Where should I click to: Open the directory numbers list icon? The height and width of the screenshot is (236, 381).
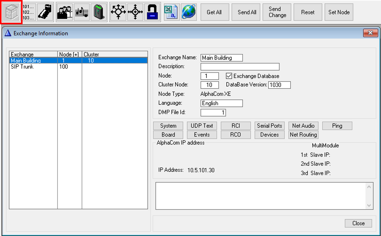[28, 12]
